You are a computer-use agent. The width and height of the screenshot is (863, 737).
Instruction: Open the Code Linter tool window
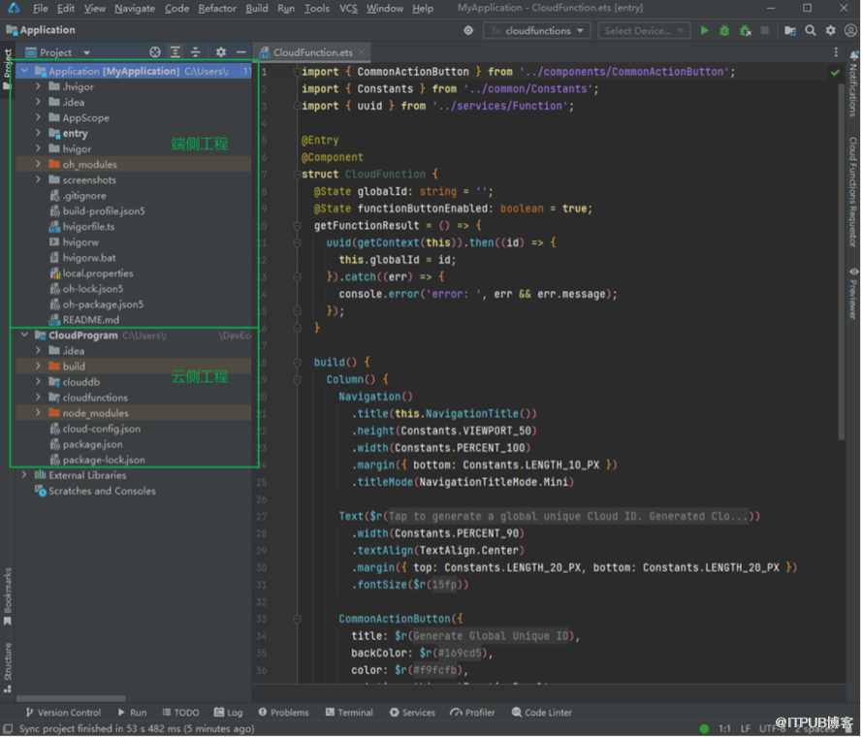[x=542, y=713]
